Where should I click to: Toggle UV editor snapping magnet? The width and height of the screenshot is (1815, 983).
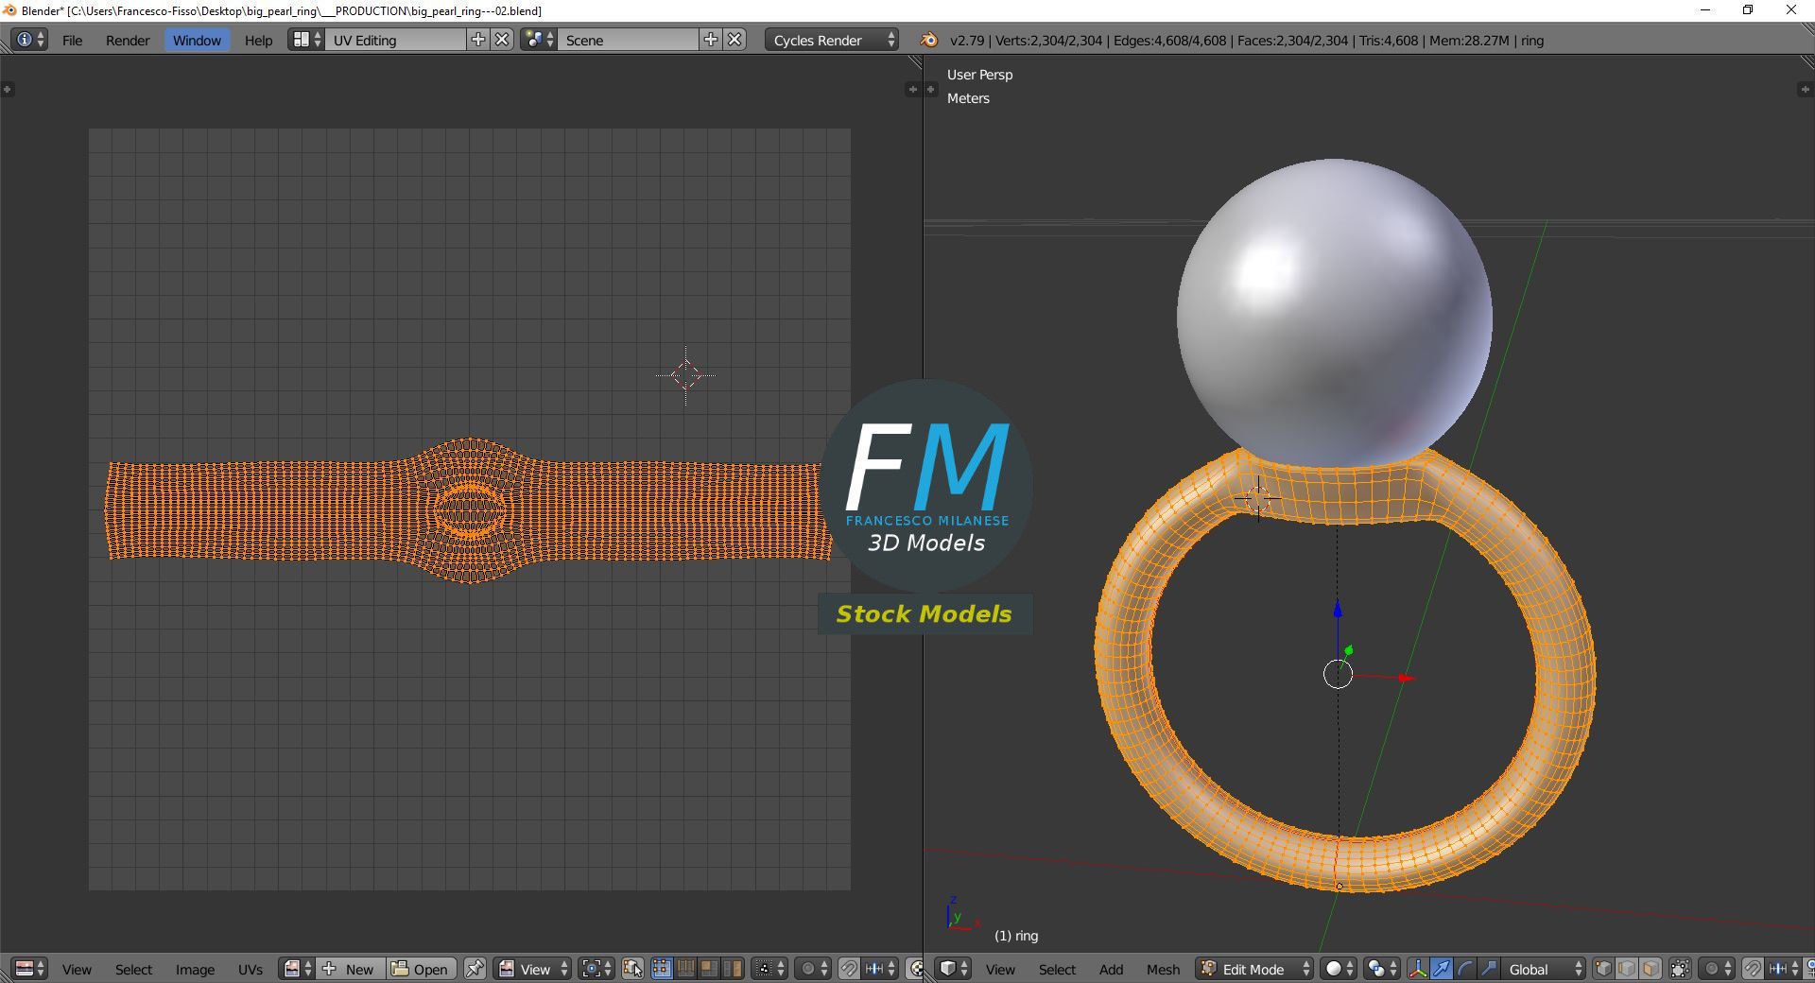(849, 969)
